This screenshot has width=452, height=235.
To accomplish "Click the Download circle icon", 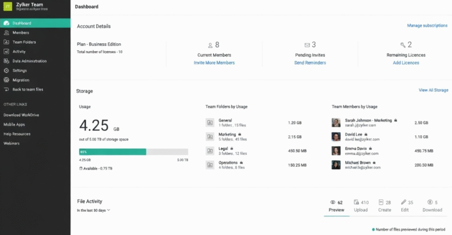I will pyautogui.click(x=430, y=202).
